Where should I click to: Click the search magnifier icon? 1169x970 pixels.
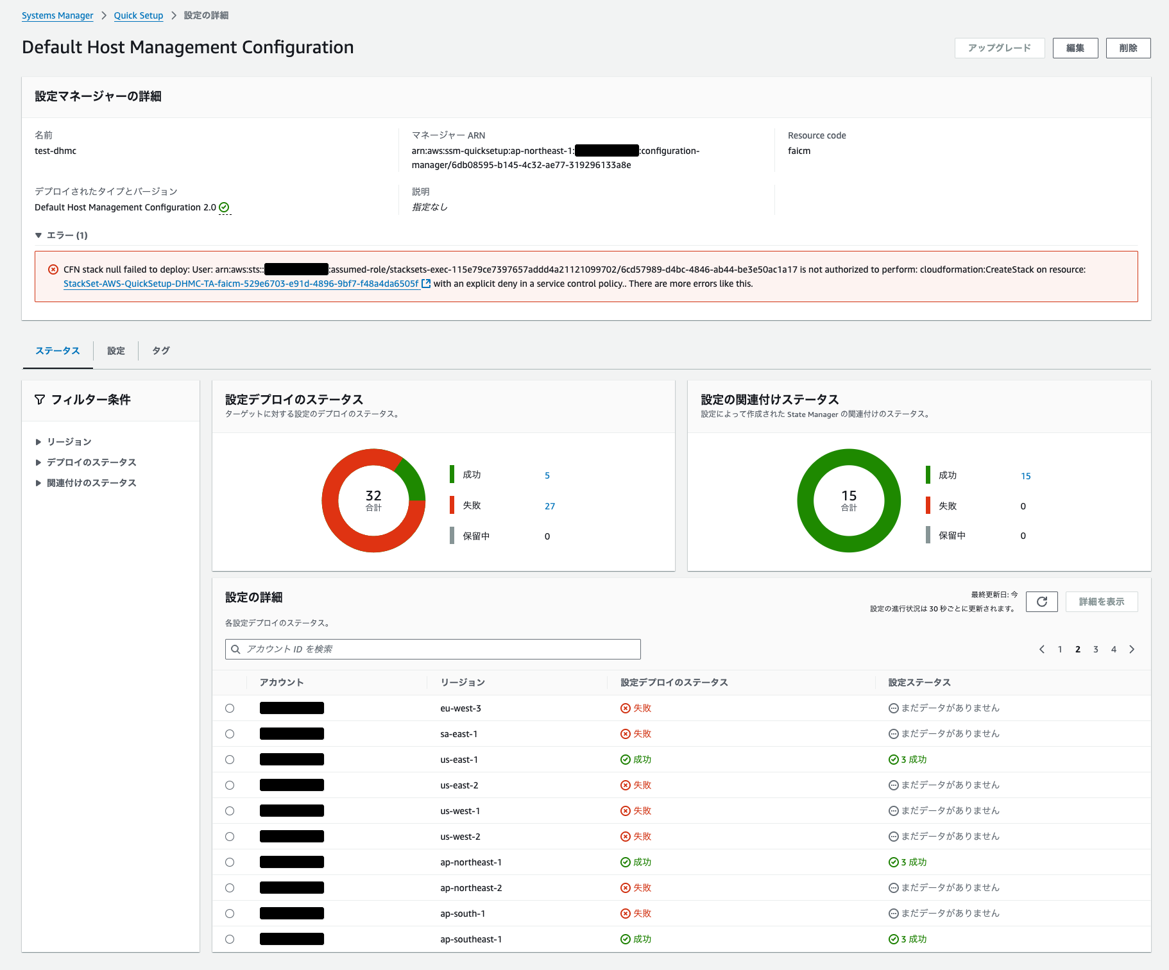tap(235, 649)
